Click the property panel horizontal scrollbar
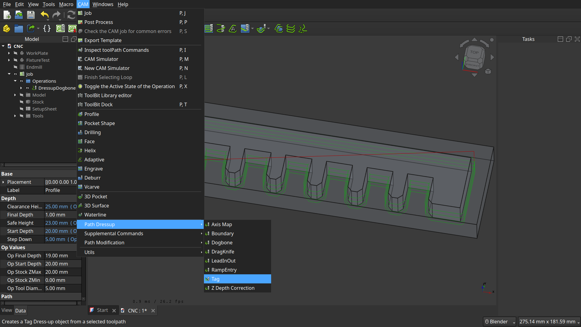The image size is (581, 327). [41, 303]
